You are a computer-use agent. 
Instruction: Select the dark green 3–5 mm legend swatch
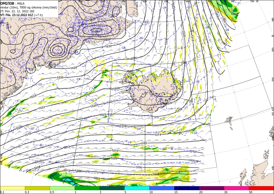click(112, 188)
